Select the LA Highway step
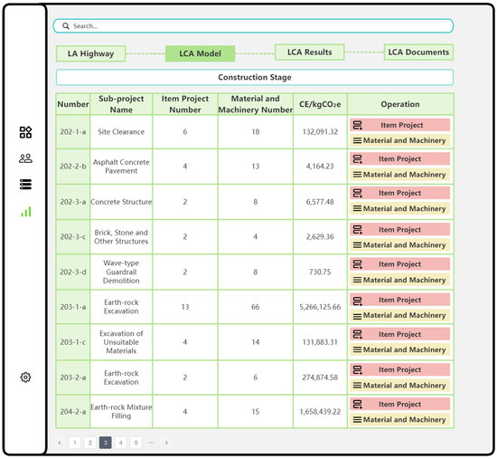Viewport: 497px width, 459px height. (x=90, y=53)
